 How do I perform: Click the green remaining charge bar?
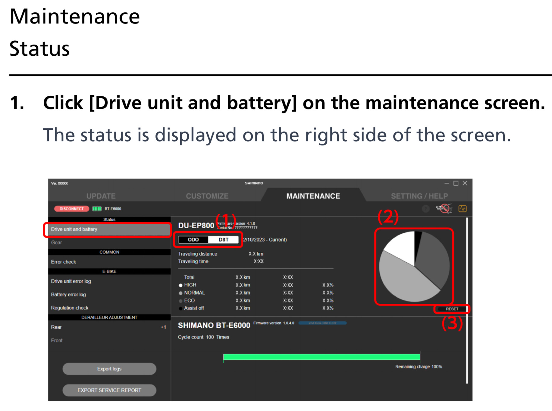click(x=321, y=357)
